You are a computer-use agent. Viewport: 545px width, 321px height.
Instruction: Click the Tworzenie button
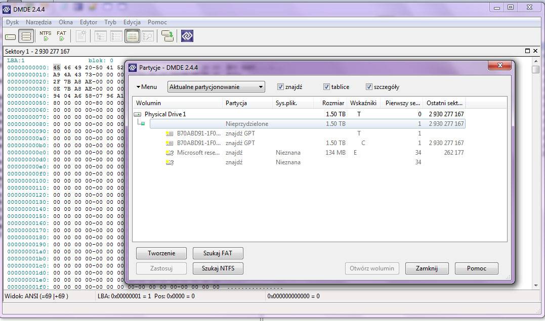pyautogui.click(x=161, y=253)
